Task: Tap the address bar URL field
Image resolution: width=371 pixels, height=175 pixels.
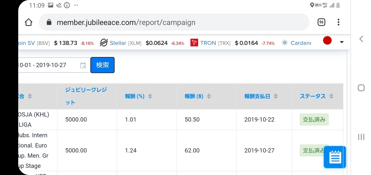Action: pos(173,22)
